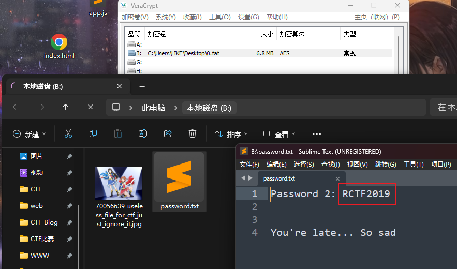
Task: Expand the chevron after 此电脑 in address bar
Action: point(175,108)
